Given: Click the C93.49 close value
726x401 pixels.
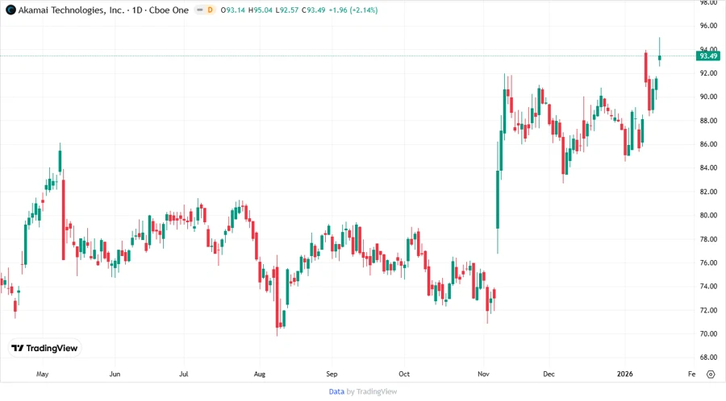Looking at the screenshot, I should [314, 10].
